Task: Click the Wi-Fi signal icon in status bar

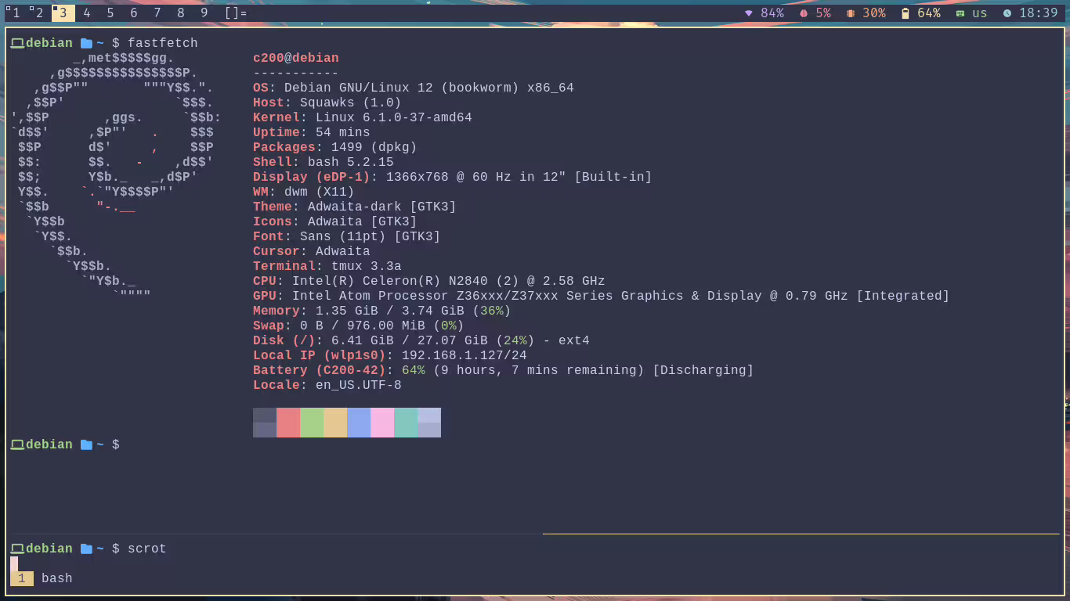Action: [x=749, y=13]
